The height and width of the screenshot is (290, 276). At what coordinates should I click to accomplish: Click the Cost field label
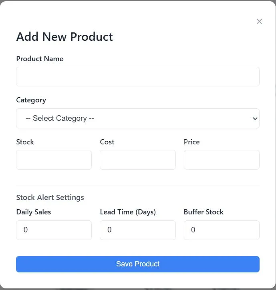tap(107, 142)
